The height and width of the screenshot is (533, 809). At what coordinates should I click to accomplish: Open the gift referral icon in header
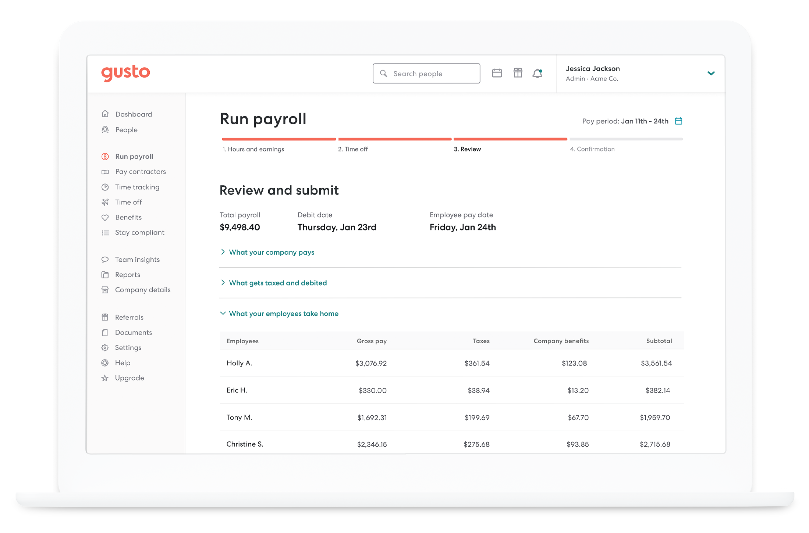tap(518, 73)
